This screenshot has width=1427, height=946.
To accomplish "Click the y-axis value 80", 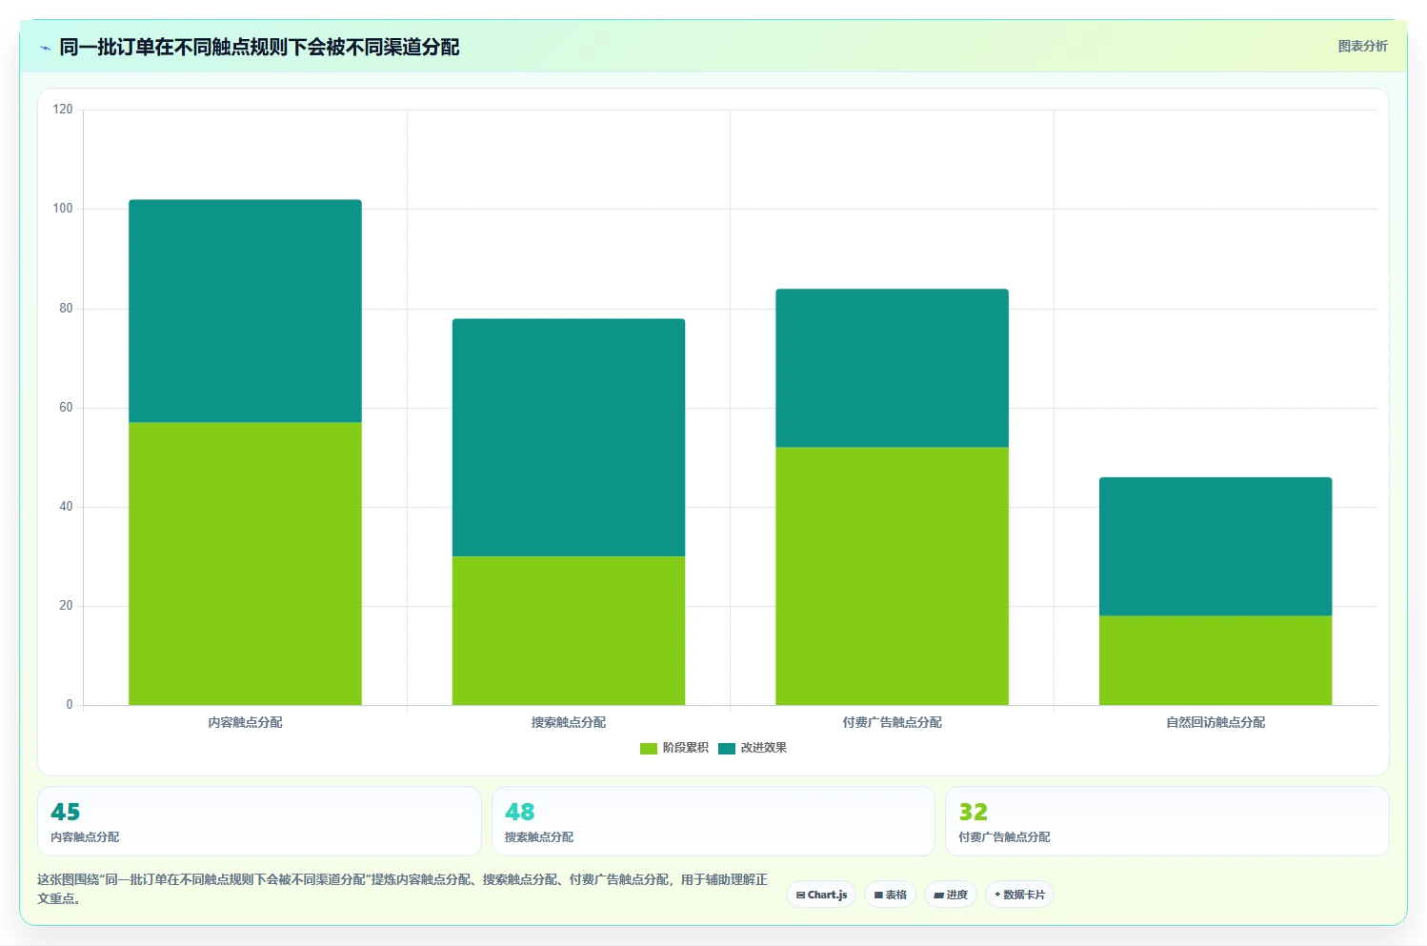I will point(66,309).
